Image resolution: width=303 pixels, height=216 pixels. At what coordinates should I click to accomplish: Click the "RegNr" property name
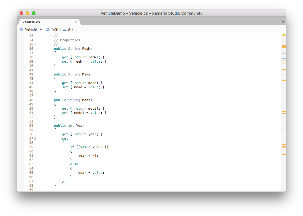tap(87, 49)
